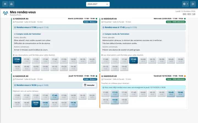Open the 2026-2027 school year dropdown
This screenshot has width=198, height=123.
(98, 4)
